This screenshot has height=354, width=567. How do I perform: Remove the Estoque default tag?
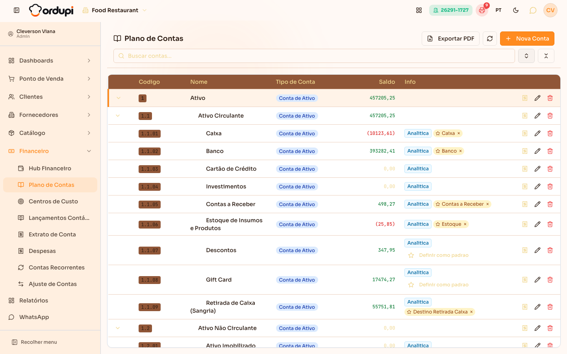(x=465, y=224)
